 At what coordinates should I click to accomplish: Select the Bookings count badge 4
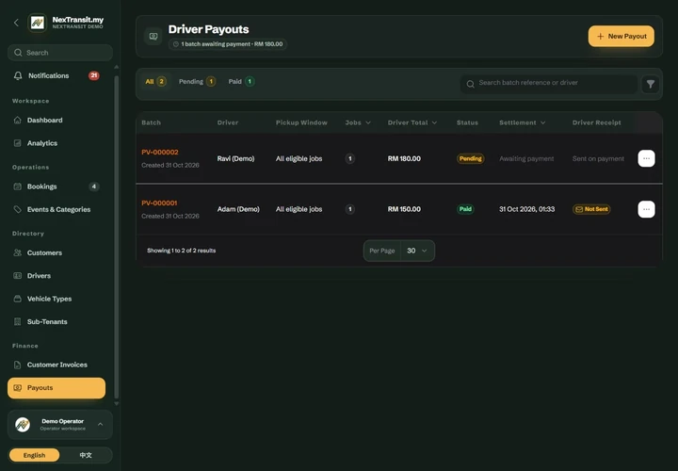[94, 187]
